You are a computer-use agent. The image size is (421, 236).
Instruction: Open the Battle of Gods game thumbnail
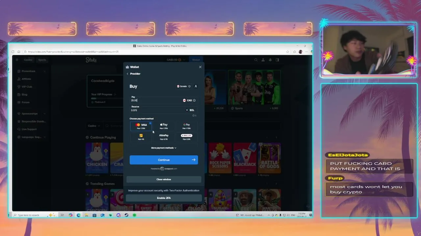[269, 158]
